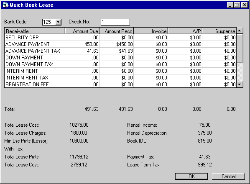Image resolution: width=250 pixels, height=184 pixels.
Task: Select the $41.63 Amount Recd cell
Action: coord(117,51)
